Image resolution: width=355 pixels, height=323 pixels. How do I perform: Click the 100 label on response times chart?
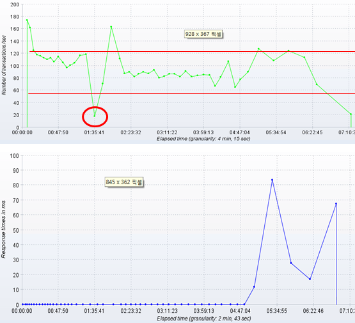[14, 155]
